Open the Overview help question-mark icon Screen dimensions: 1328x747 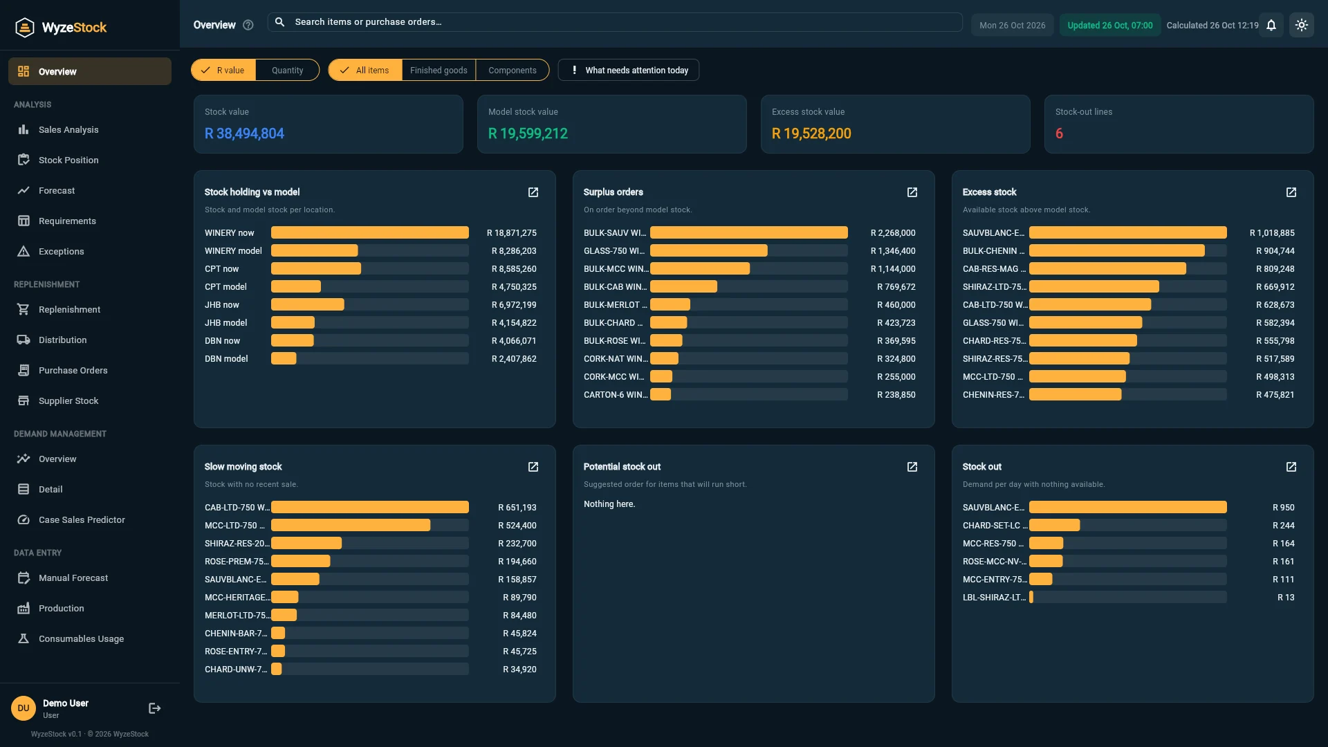pyautogui.click(x=248, y=25)
